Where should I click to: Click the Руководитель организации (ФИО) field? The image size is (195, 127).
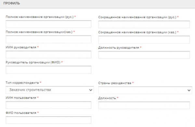(48, 70)
